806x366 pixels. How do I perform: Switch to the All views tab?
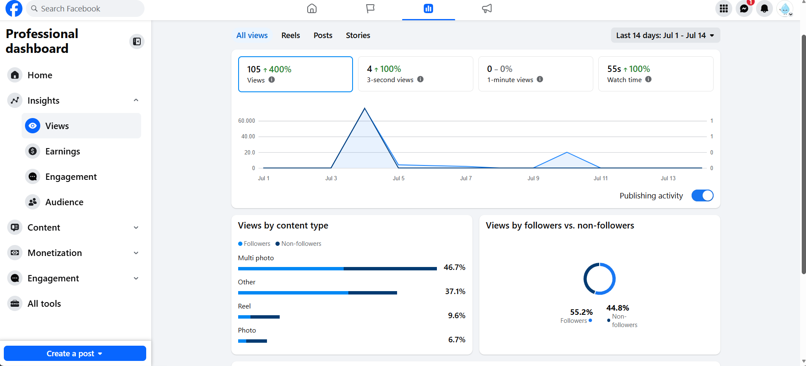252,36
